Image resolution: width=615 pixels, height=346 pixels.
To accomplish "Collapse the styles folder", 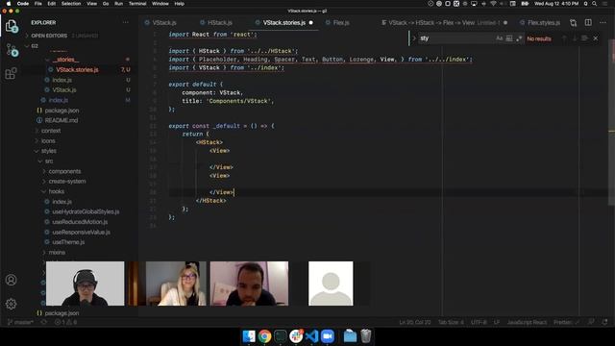I will click(x=49, y=151).
